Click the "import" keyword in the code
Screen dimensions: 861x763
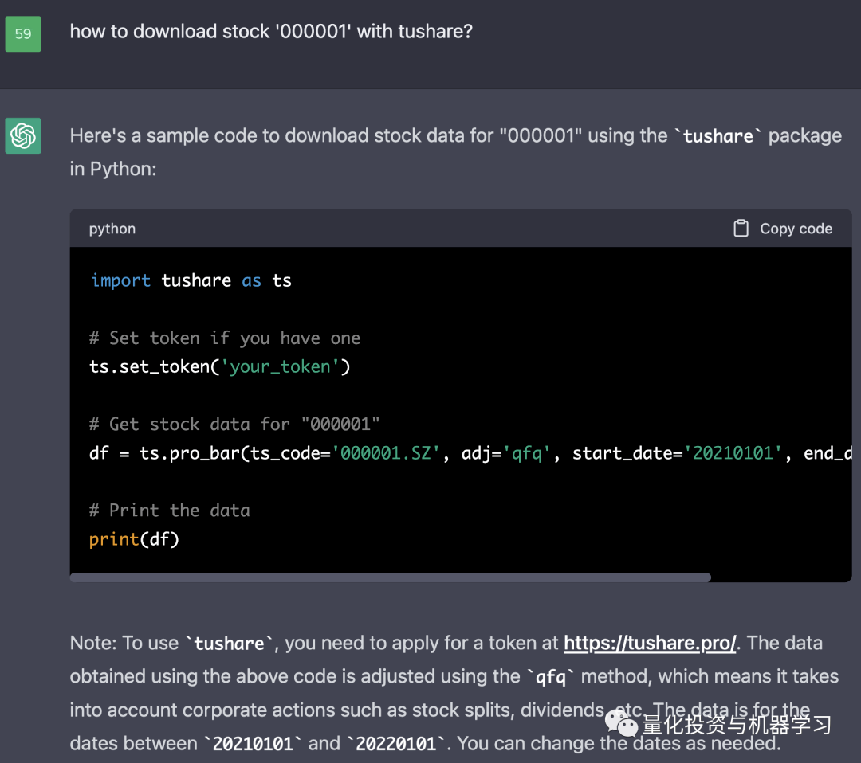coord(120,280)
